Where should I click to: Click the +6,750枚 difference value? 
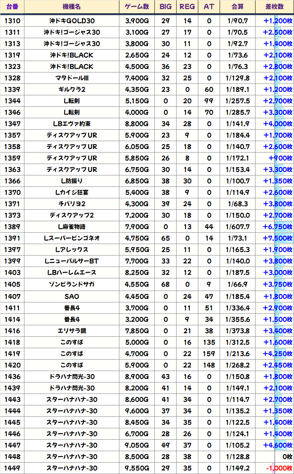(x=278, y=227)
